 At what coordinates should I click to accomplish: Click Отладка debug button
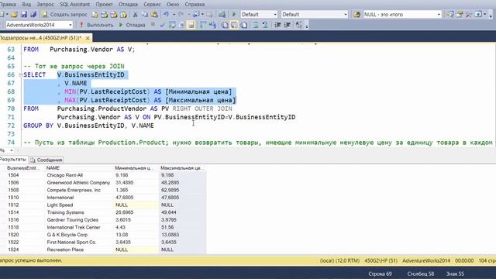point(133,25)
